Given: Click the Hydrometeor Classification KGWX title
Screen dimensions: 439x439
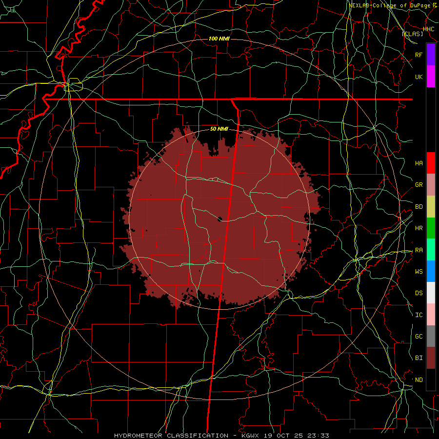Looking at the screenshot, I should [221, 436].
